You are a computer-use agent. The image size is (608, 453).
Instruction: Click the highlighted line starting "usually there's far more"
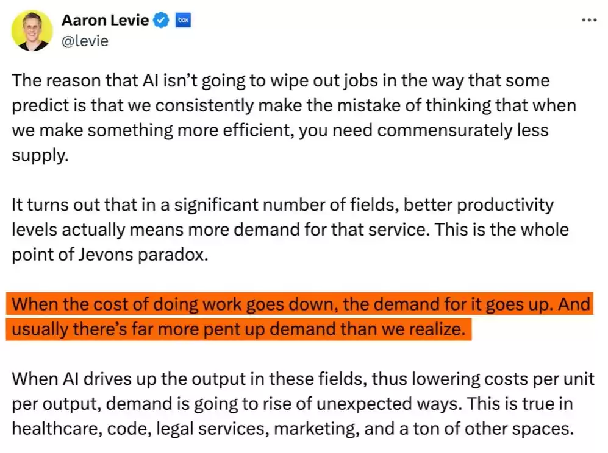239,329
